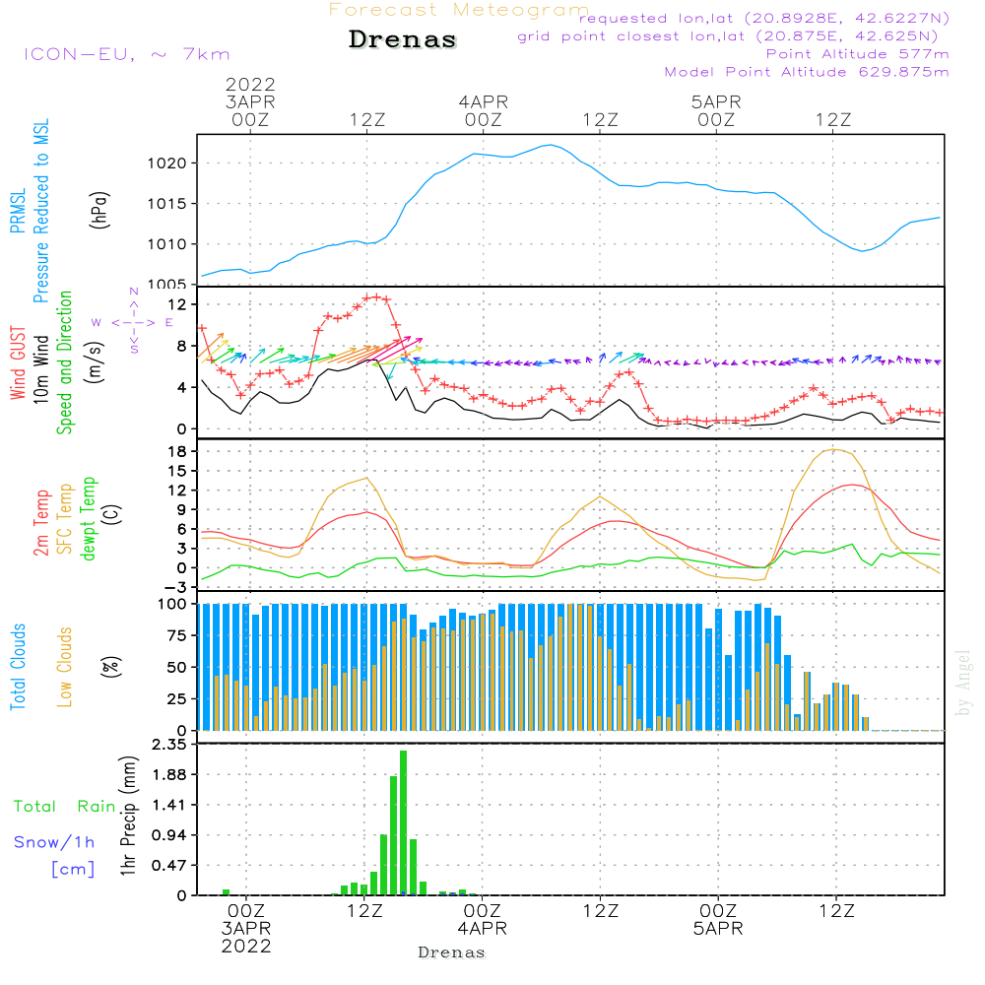Select the blue Snow/1h legend label

(54, 843)
